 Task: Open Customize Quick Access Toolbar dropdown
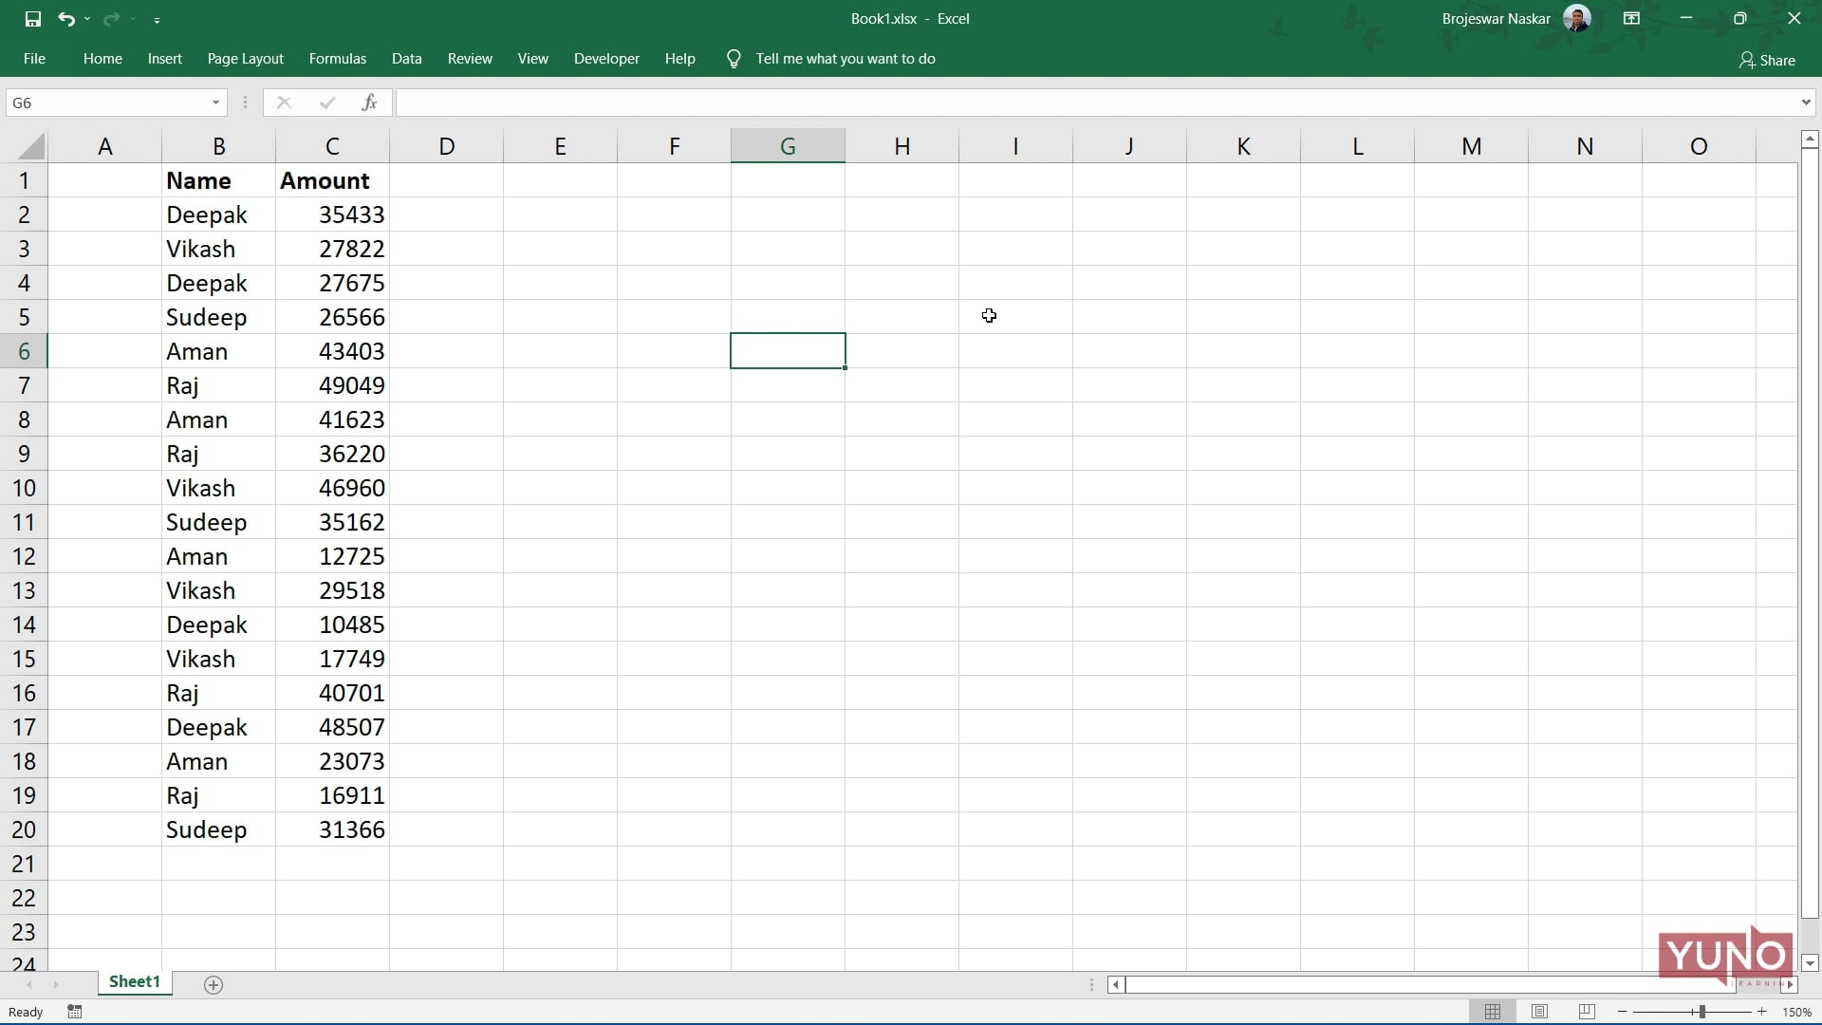[x=158, y=19]
